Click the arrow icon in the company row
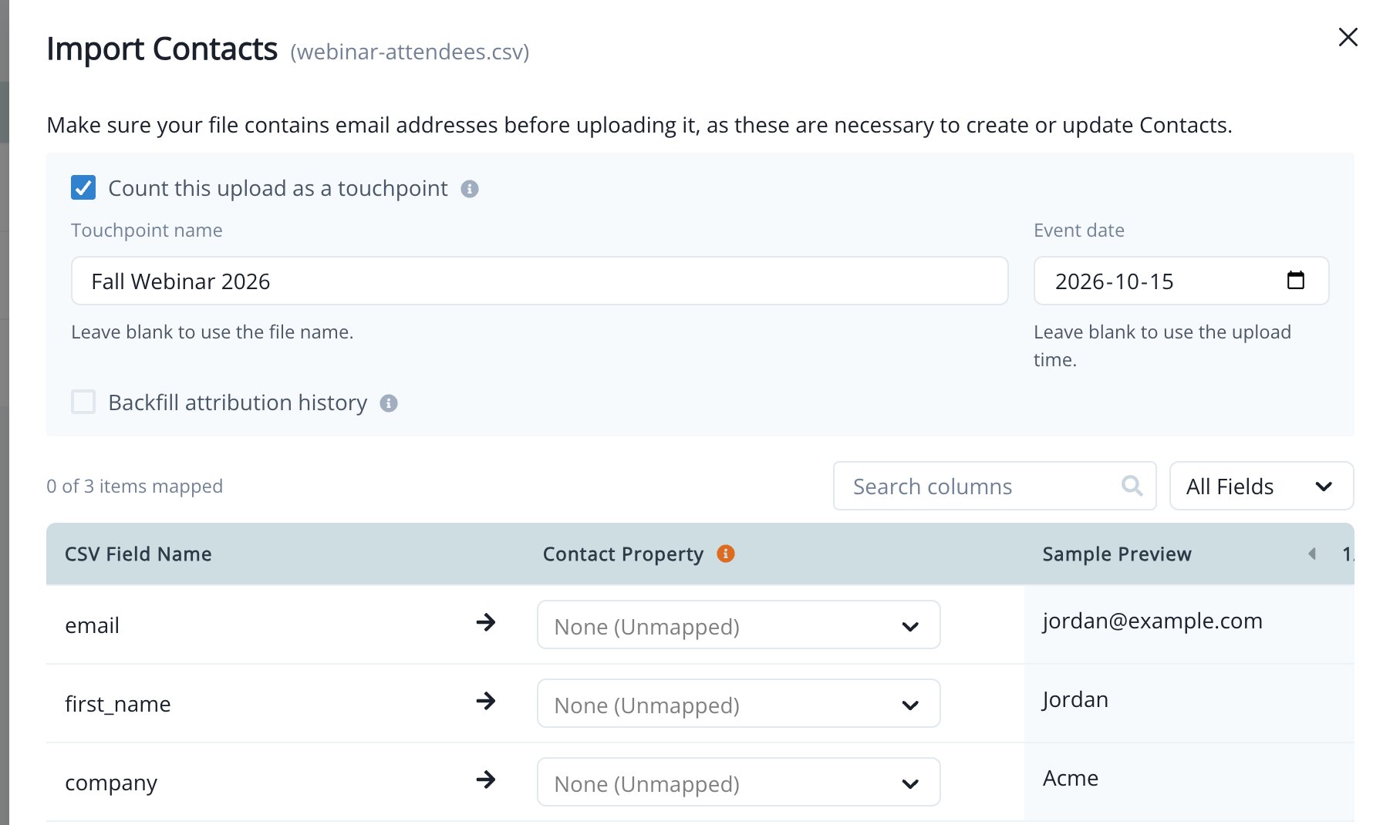The height and width of the screenshot is (825, 1373). click(x=486, y=780)
